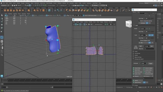Image resolution: width=163 pixels, height=92 pixels.
Task: Activate the Move tool in the toolbox
Action: [x=2, y=25]
